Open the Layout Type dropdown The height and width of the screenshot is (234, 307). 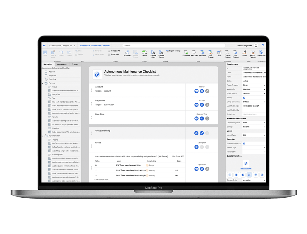[254, 135]
